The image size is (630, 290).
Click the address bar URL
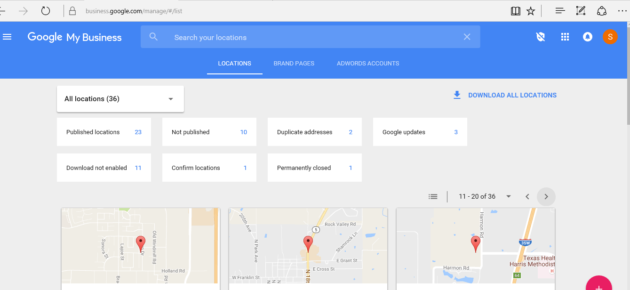coord(134,11)
